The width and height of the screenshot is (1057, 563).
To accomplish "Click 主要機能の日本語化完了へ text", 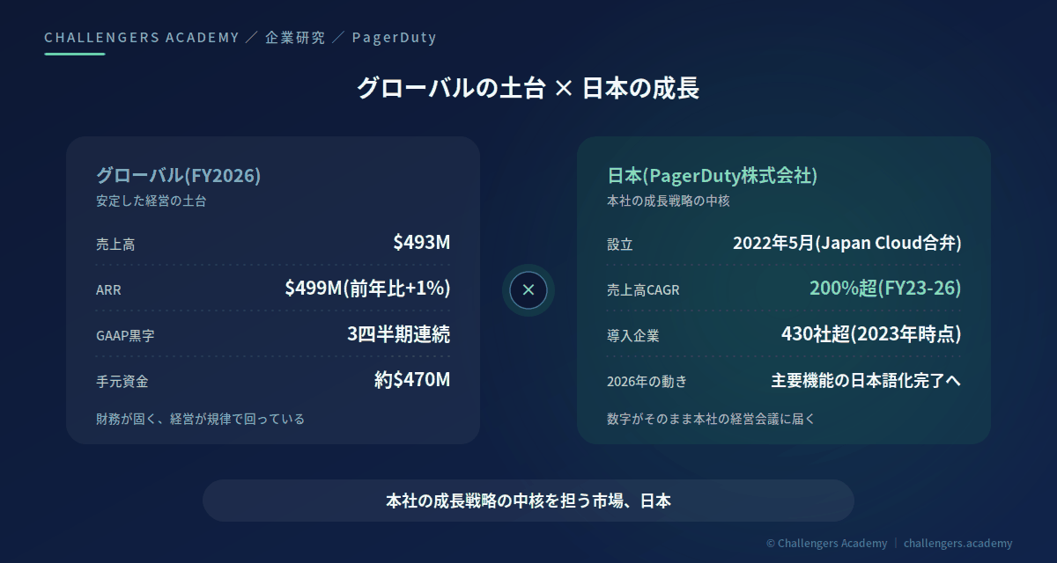I will pyautogui.click(x=866, y=380).
